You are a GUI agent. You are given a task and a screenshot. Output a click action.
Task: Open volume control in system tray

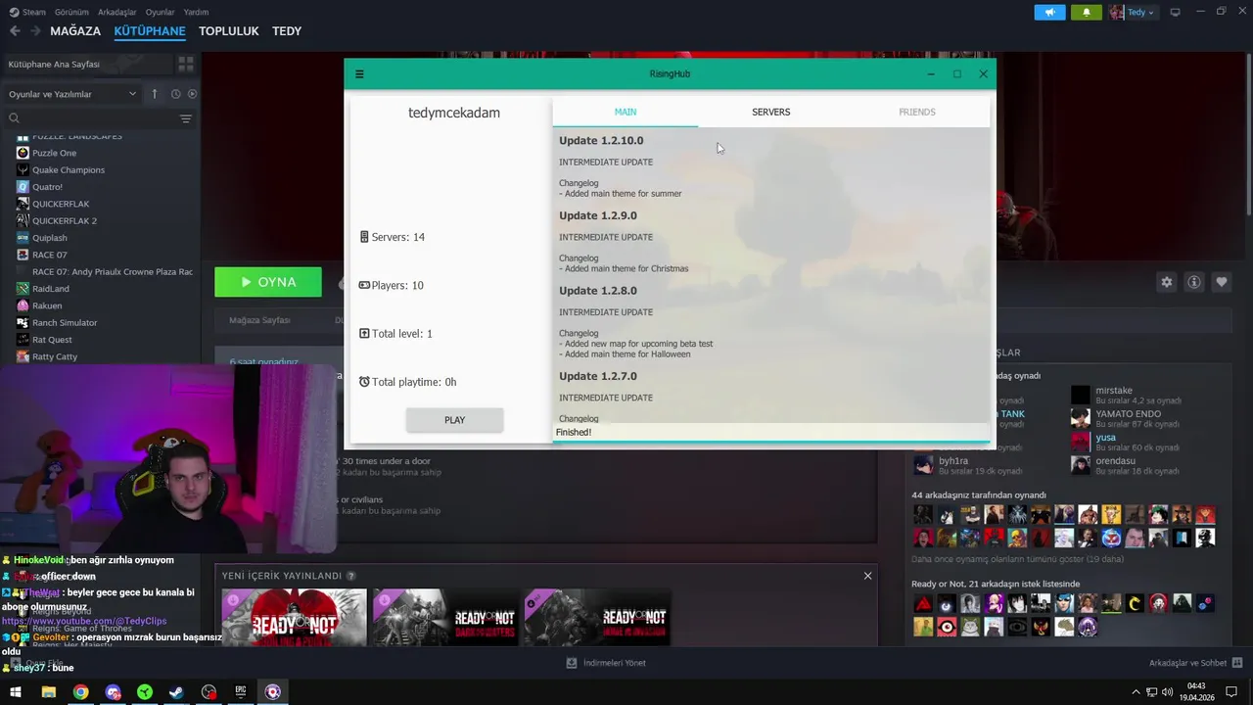pyautogui.click(x=1167, y=692)
